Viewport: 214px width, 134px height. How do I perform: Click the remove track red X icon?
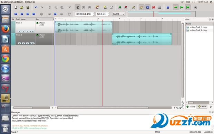pyautogui.click(x=126, y=7)
